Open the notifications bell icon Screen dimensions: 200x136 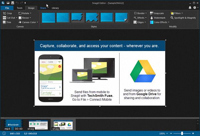click(x=190, y=7)
